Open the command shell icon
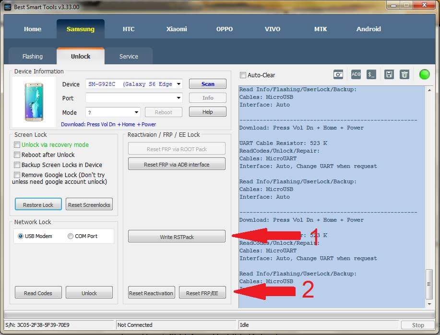Screen dimensions: 440x335 pyautogui.click(x=371, y=74)
